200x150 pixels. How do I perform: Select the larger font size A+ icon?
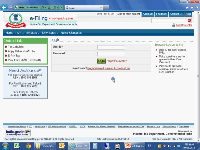pyautogui.click(x=113, y=14)
